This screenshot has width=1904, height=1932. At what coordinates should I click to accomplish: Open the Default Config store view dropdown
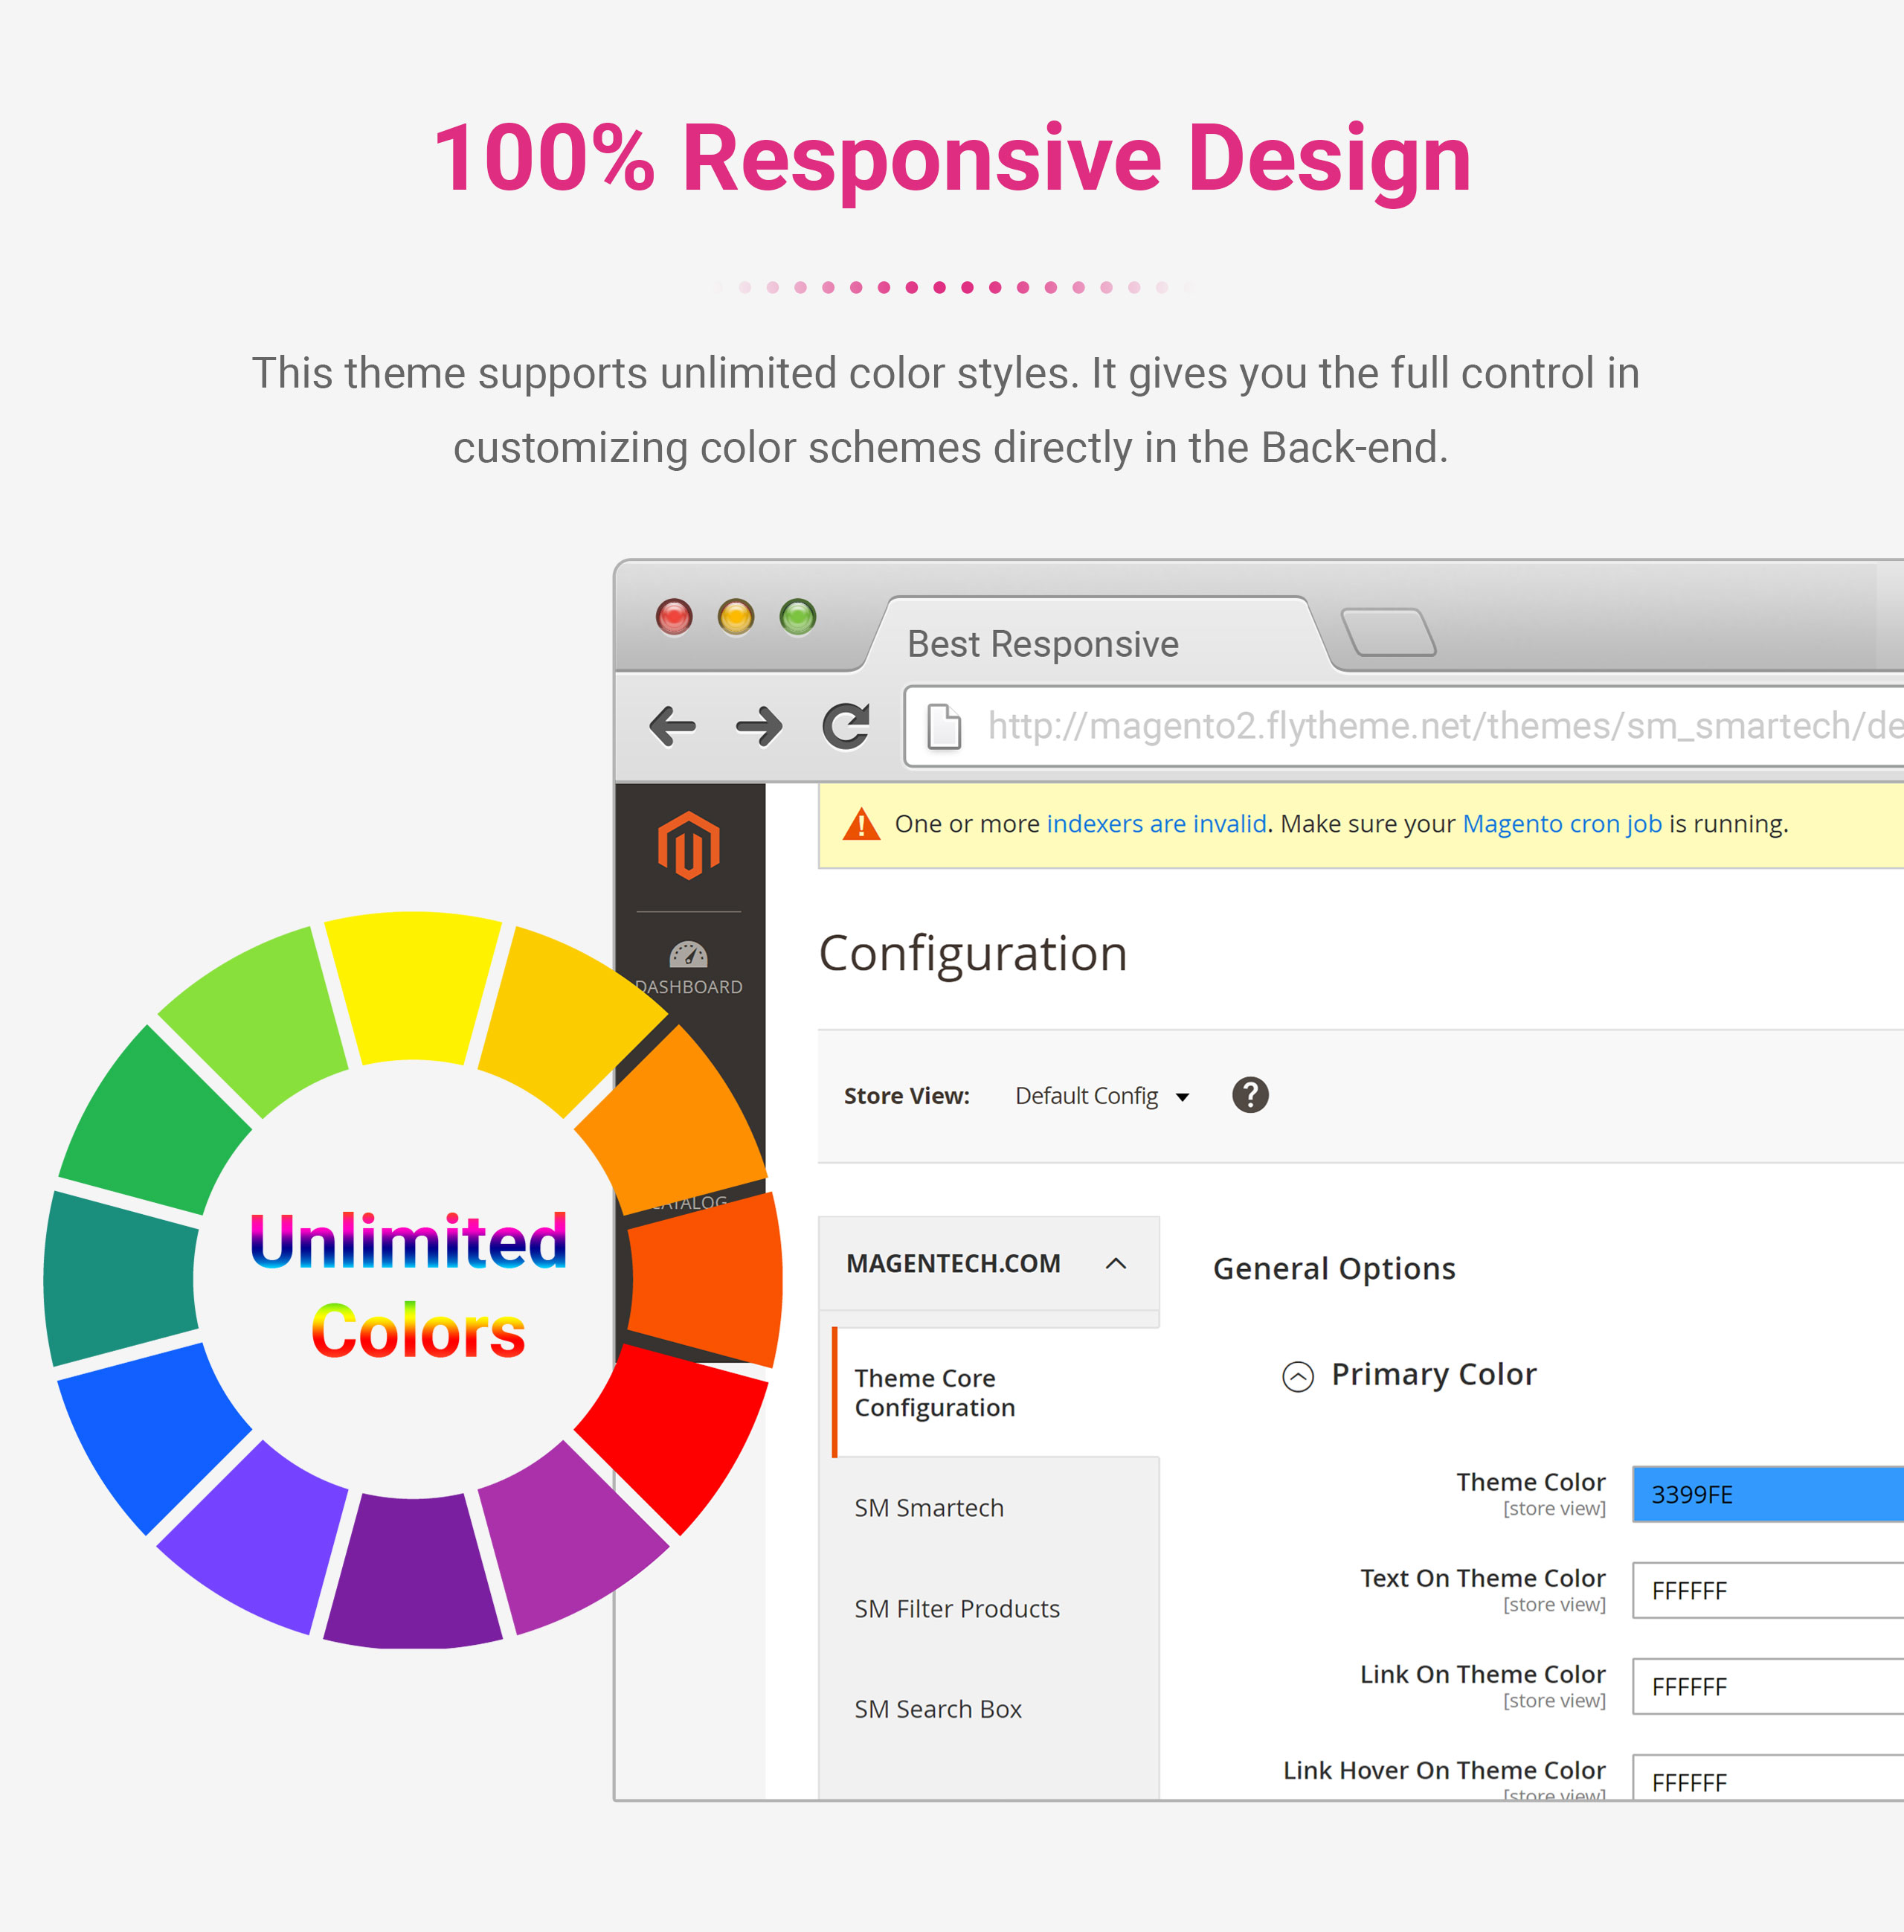[1102, 1096]
